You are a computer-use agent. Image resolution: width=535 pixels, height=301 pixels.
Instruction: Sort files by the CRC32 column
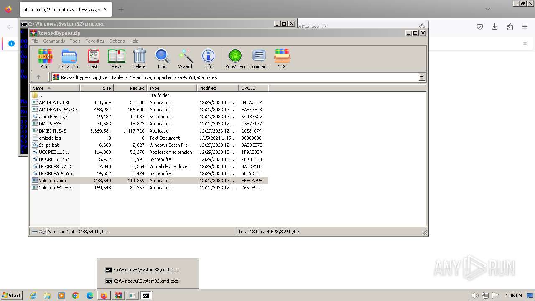(x=253, y=88)
